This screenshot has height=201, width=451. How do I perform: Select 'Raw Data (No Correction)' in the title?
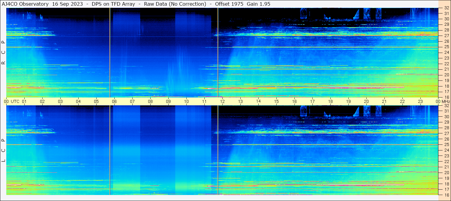pos(175,4)
